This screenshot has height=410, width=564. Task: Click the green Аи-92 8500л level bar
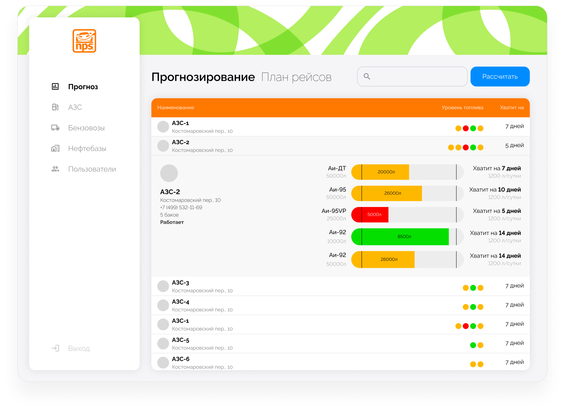(x=404, y=236)
